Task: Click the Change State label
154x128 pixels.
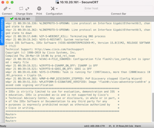Action: click(24, 14)
